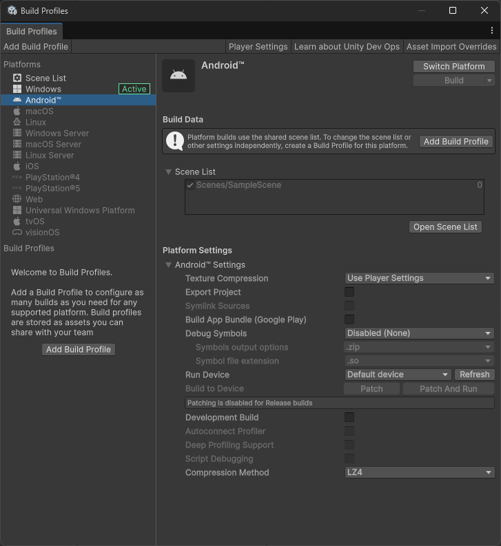This screenshot has height=546, width=501.
Task: Select the Web platform icon
Action: [17, 199]
